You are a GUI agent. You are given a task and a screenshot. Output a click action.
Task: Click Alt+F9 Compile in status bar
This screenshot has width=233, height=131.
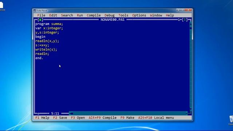(x=103, y=118)
